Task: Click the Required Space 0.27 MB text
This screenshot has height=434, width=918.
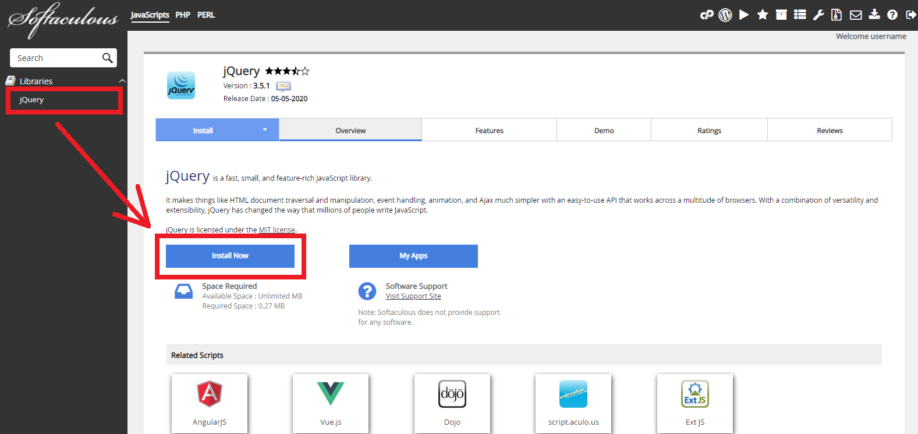Action: (243, 306)
